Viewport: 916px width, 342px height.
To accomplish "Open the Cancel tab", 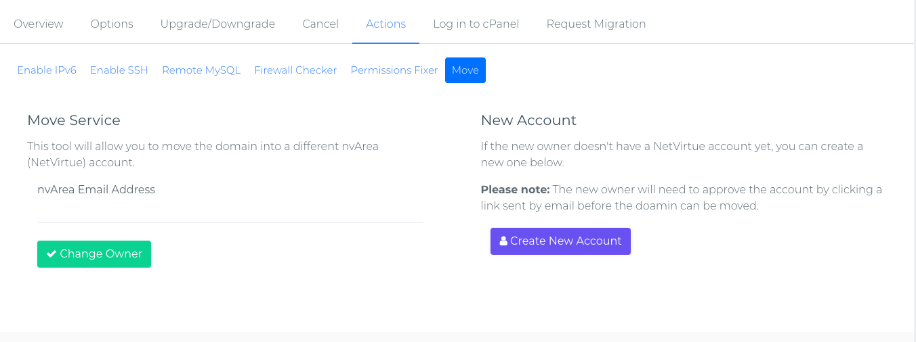I will pos(320,24).
